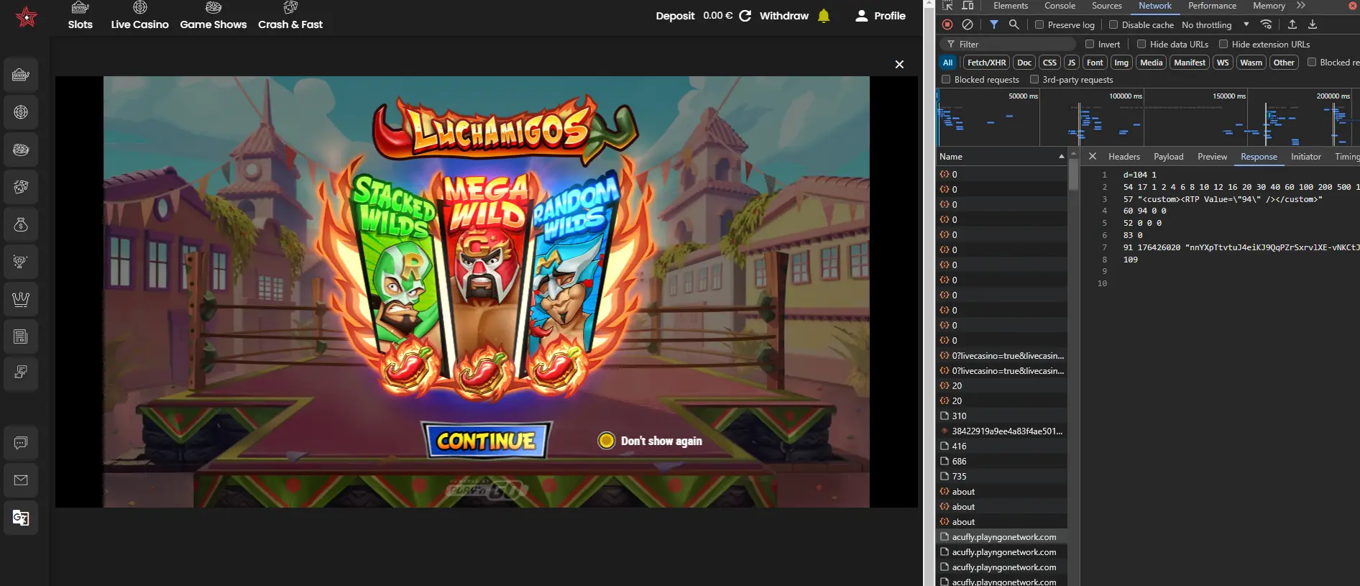The width and height of the screenshot is (1360, 586).
Task: Select the Don't show again radio button
Action: click(x=607, y=441)
